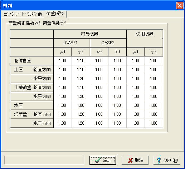Viewport: 185px width, 169px height.
Task: Click 活荷重 水平方向 使用限界 ρf cell
Action: tap(136, 123)
